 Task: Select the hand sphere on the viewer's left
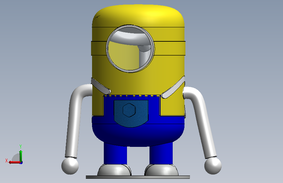coord(70,166)
